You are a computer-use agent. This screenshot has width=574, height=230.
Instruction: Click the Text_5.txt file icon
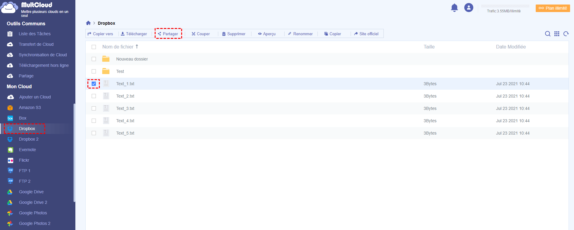coord(106,133)
